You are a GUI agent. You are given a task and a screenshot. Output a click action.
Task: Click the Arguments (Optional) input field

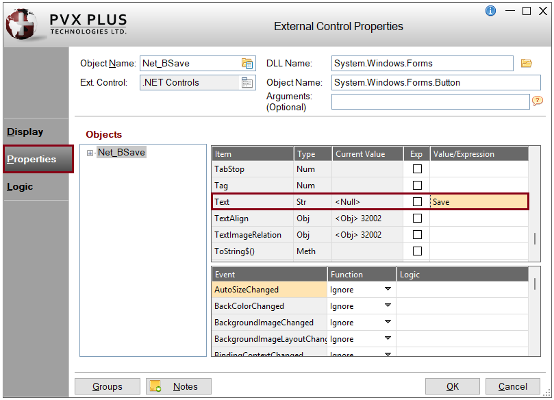pyautogui.click(x=430, y=102)
